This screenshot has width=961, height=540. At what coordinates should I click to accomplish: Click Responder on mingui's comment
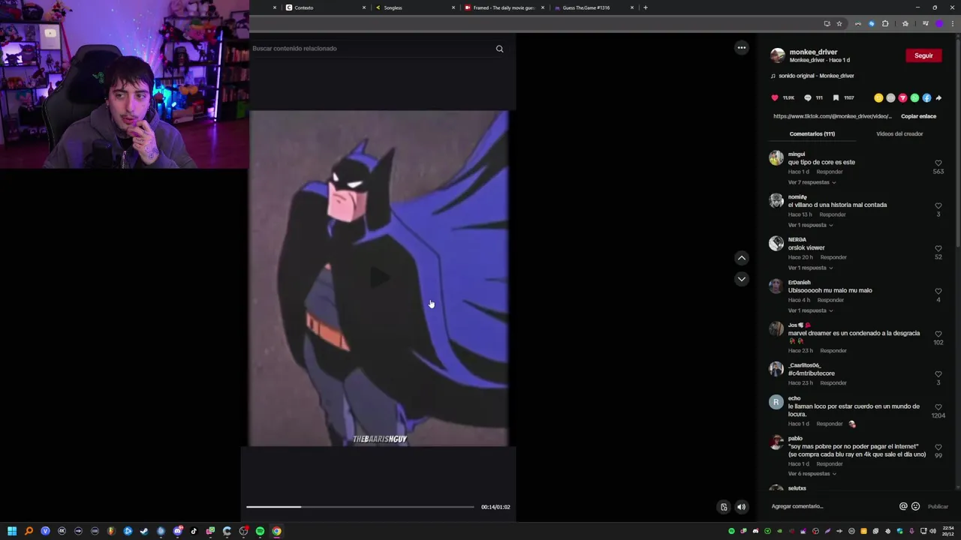(x=830, y=172)
